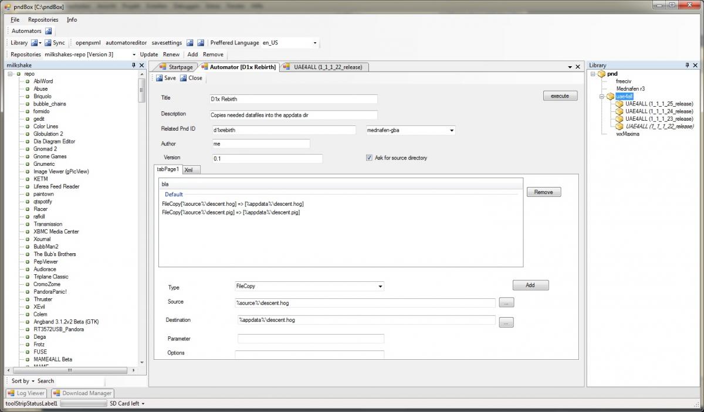Pin the milkshake panel with the pushpin icon

133,66
